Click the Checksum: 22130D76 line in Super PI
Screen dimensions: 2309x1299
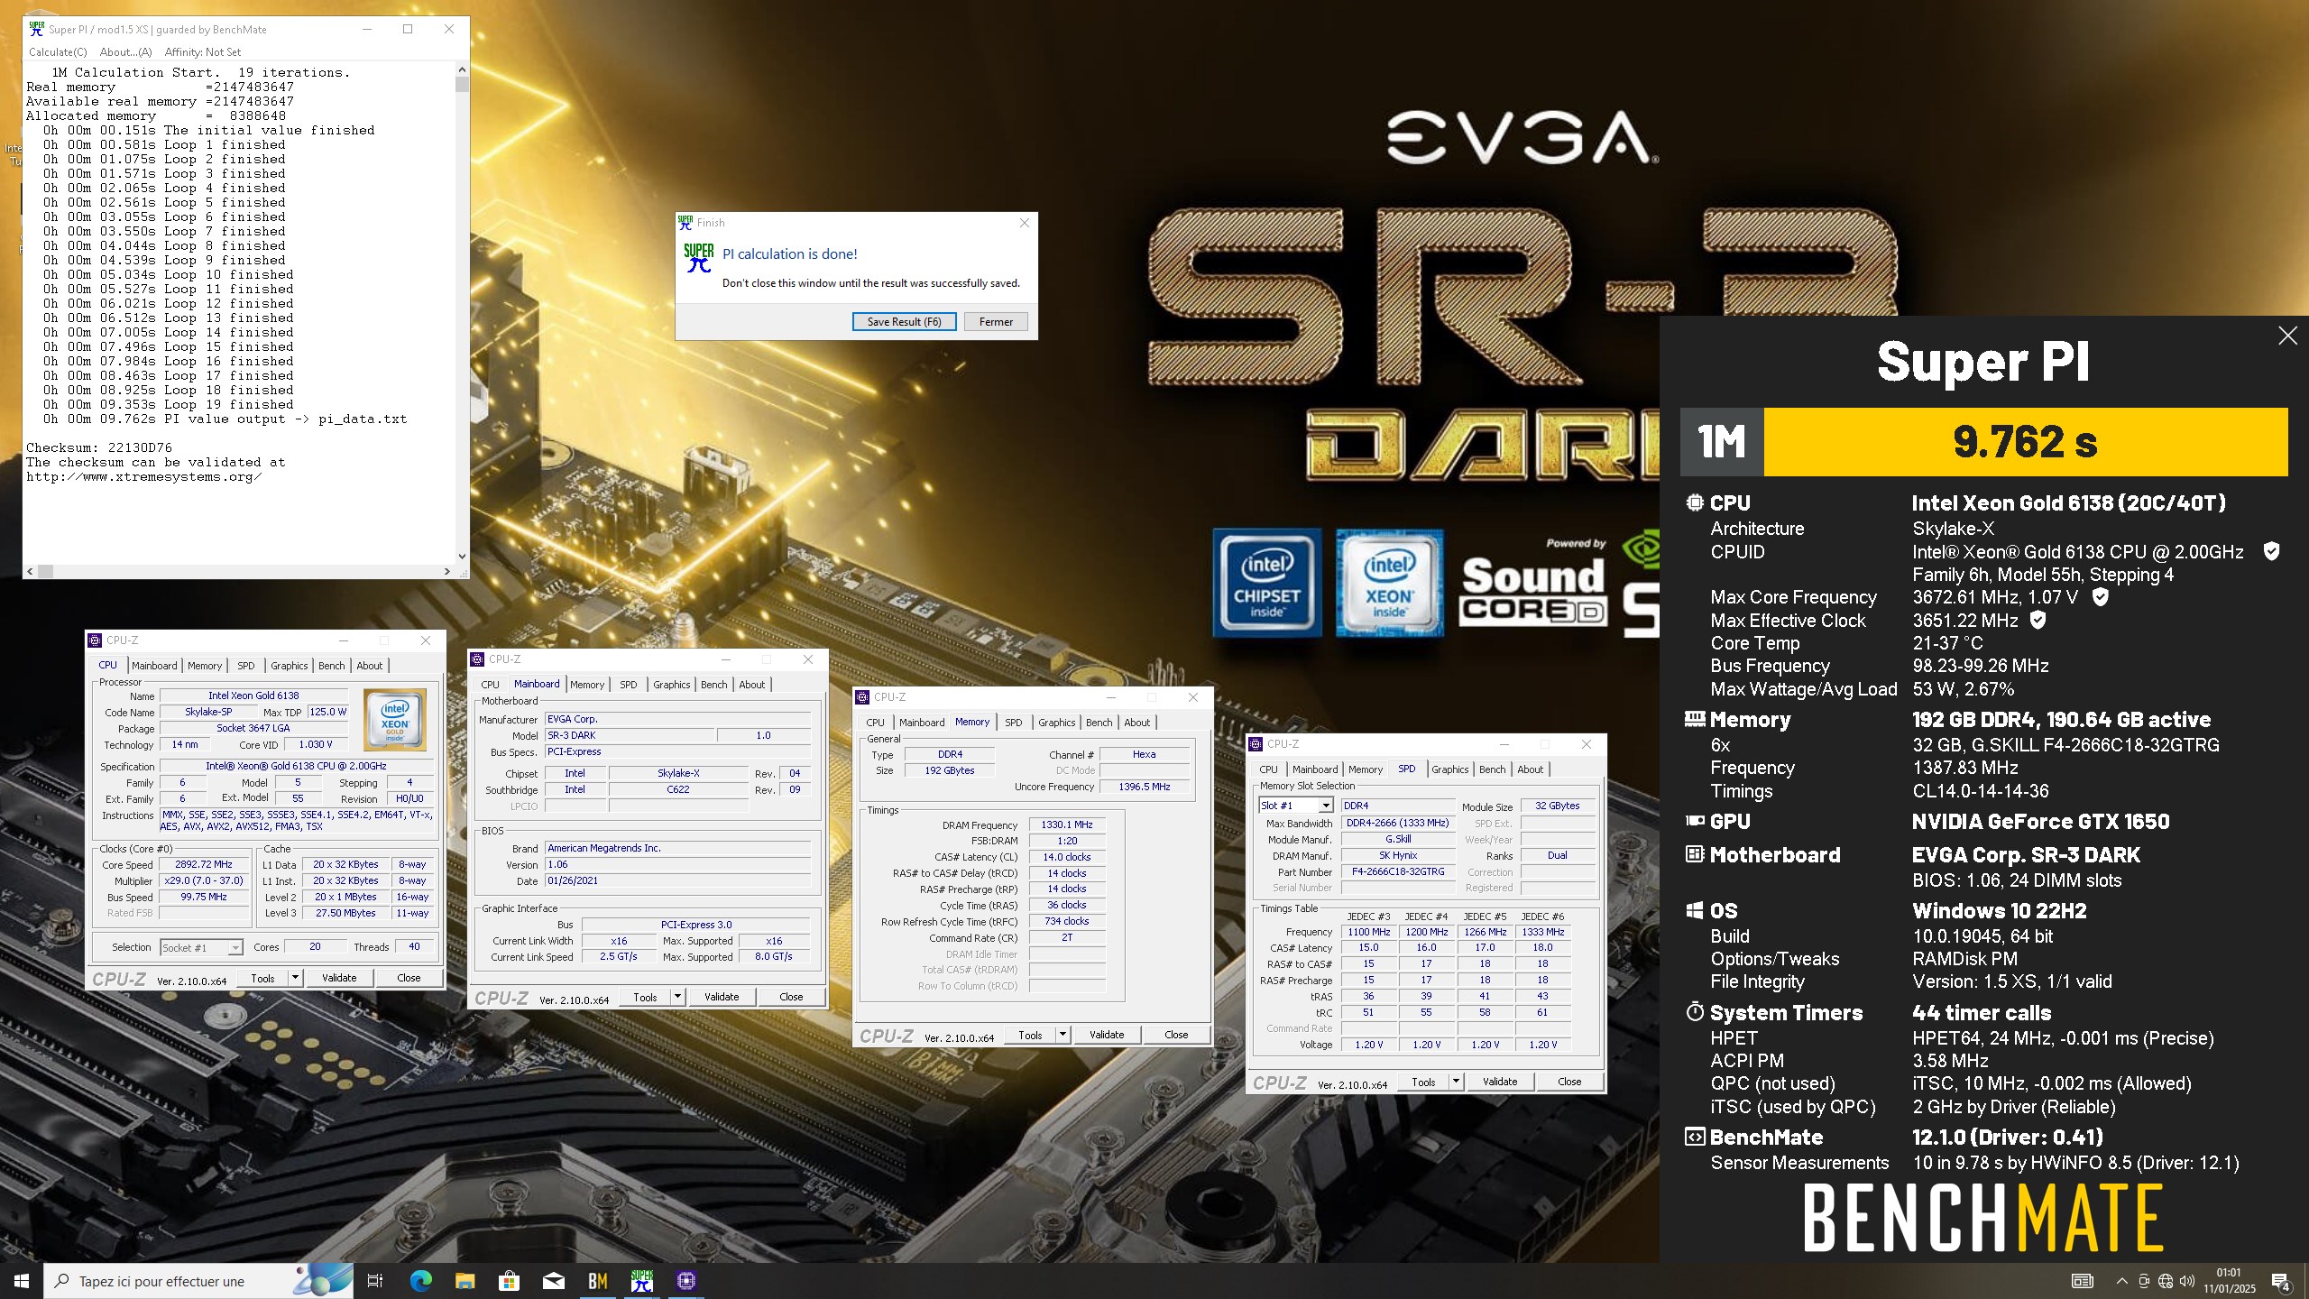98,447
